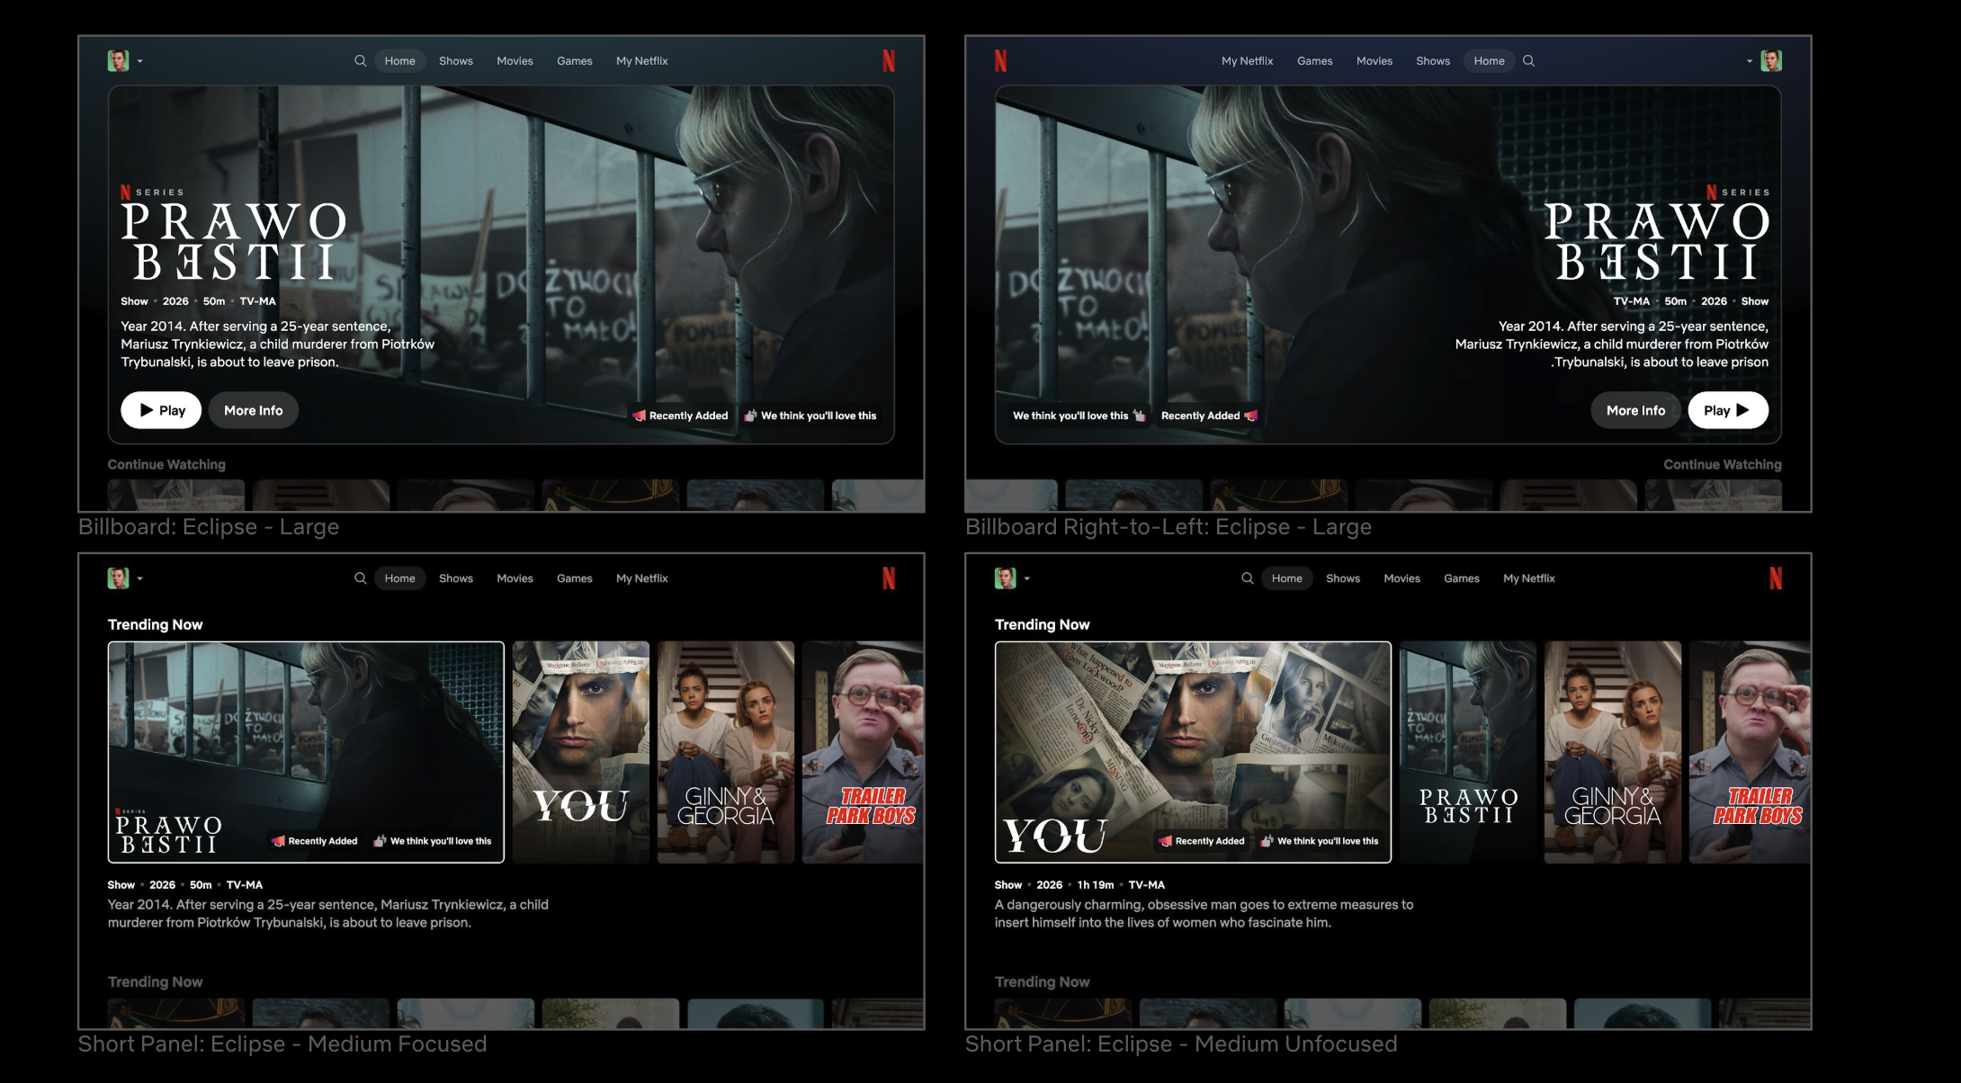The image size is (1961, 1083).
Task: Select Movies tab in Short Panel Medium Unfocused
Action: [1401, 578]
